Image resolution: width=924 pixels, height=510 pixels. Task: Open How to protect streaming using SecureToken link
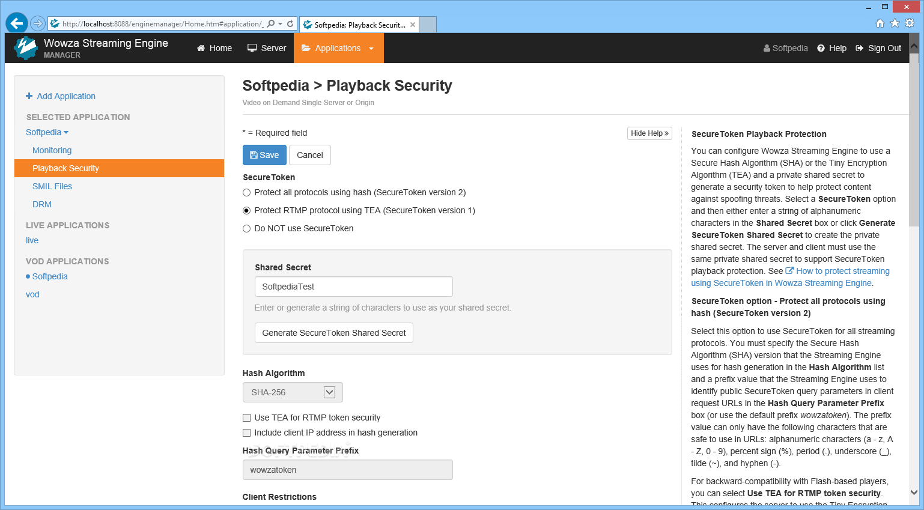coord(790,277)
